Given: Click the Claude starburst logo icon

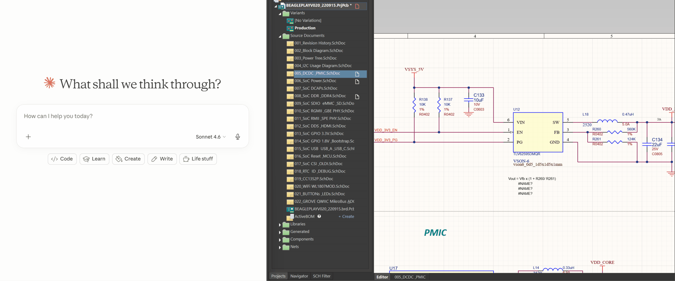Looking at the screenshot, I should click(50, 83).
